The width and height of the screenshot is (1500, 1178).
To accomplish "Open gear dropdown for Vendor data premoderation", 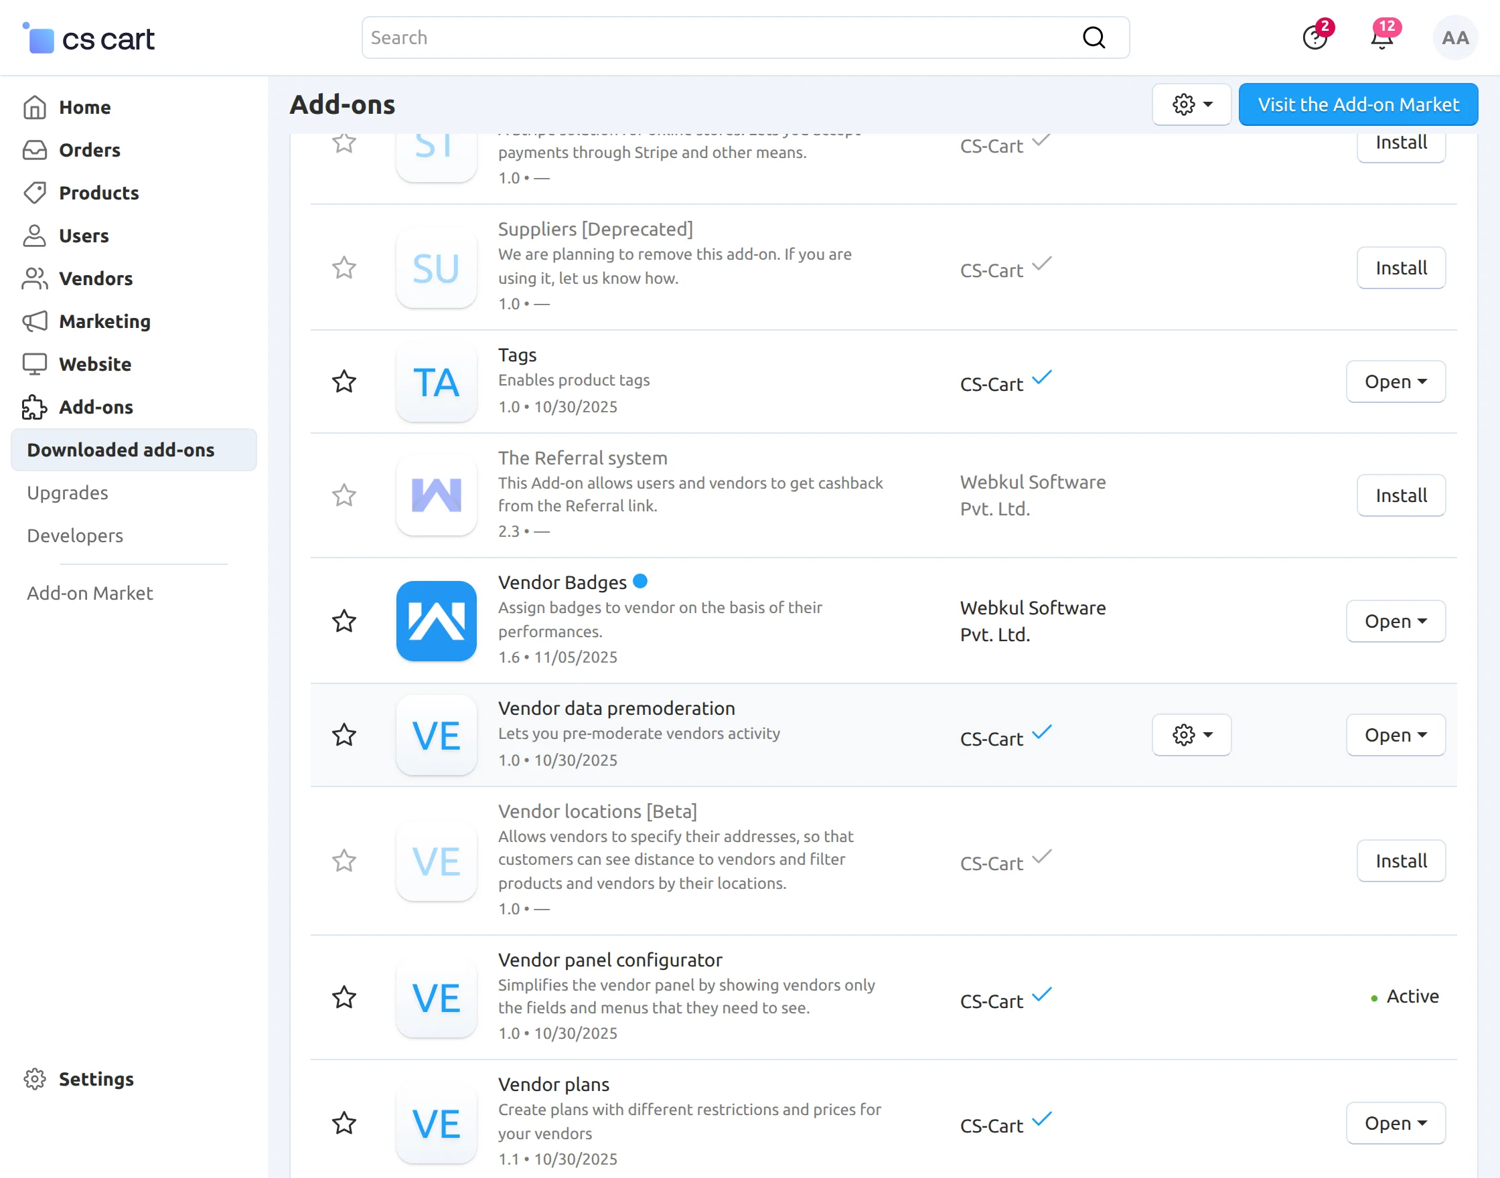I will 1191,734.
